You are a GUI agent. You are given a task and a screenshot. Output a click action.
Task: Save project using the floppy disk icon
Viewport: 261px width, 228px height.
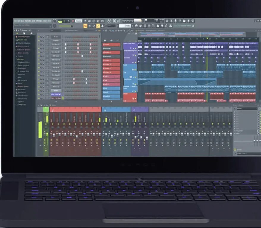pos(184,21)
